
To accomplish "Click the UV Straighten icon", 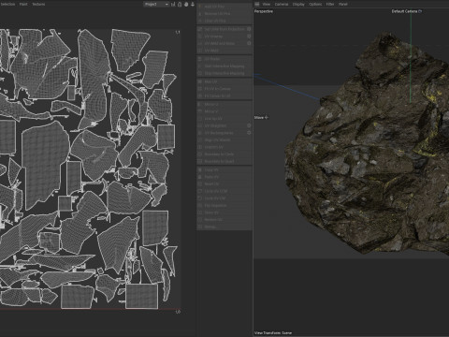I will 200,125.
